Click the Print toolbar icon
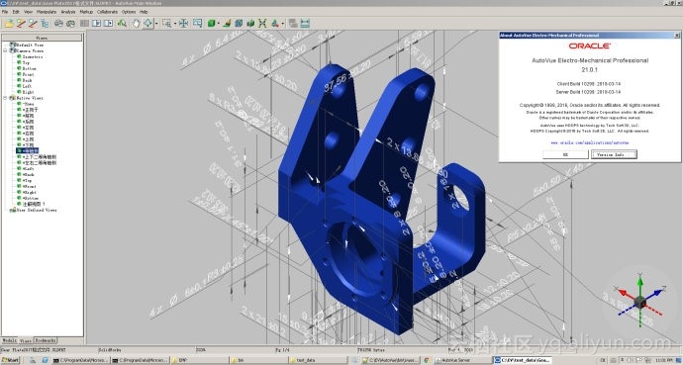The height and width of the screenshot is (365, 683). point(58,24)
